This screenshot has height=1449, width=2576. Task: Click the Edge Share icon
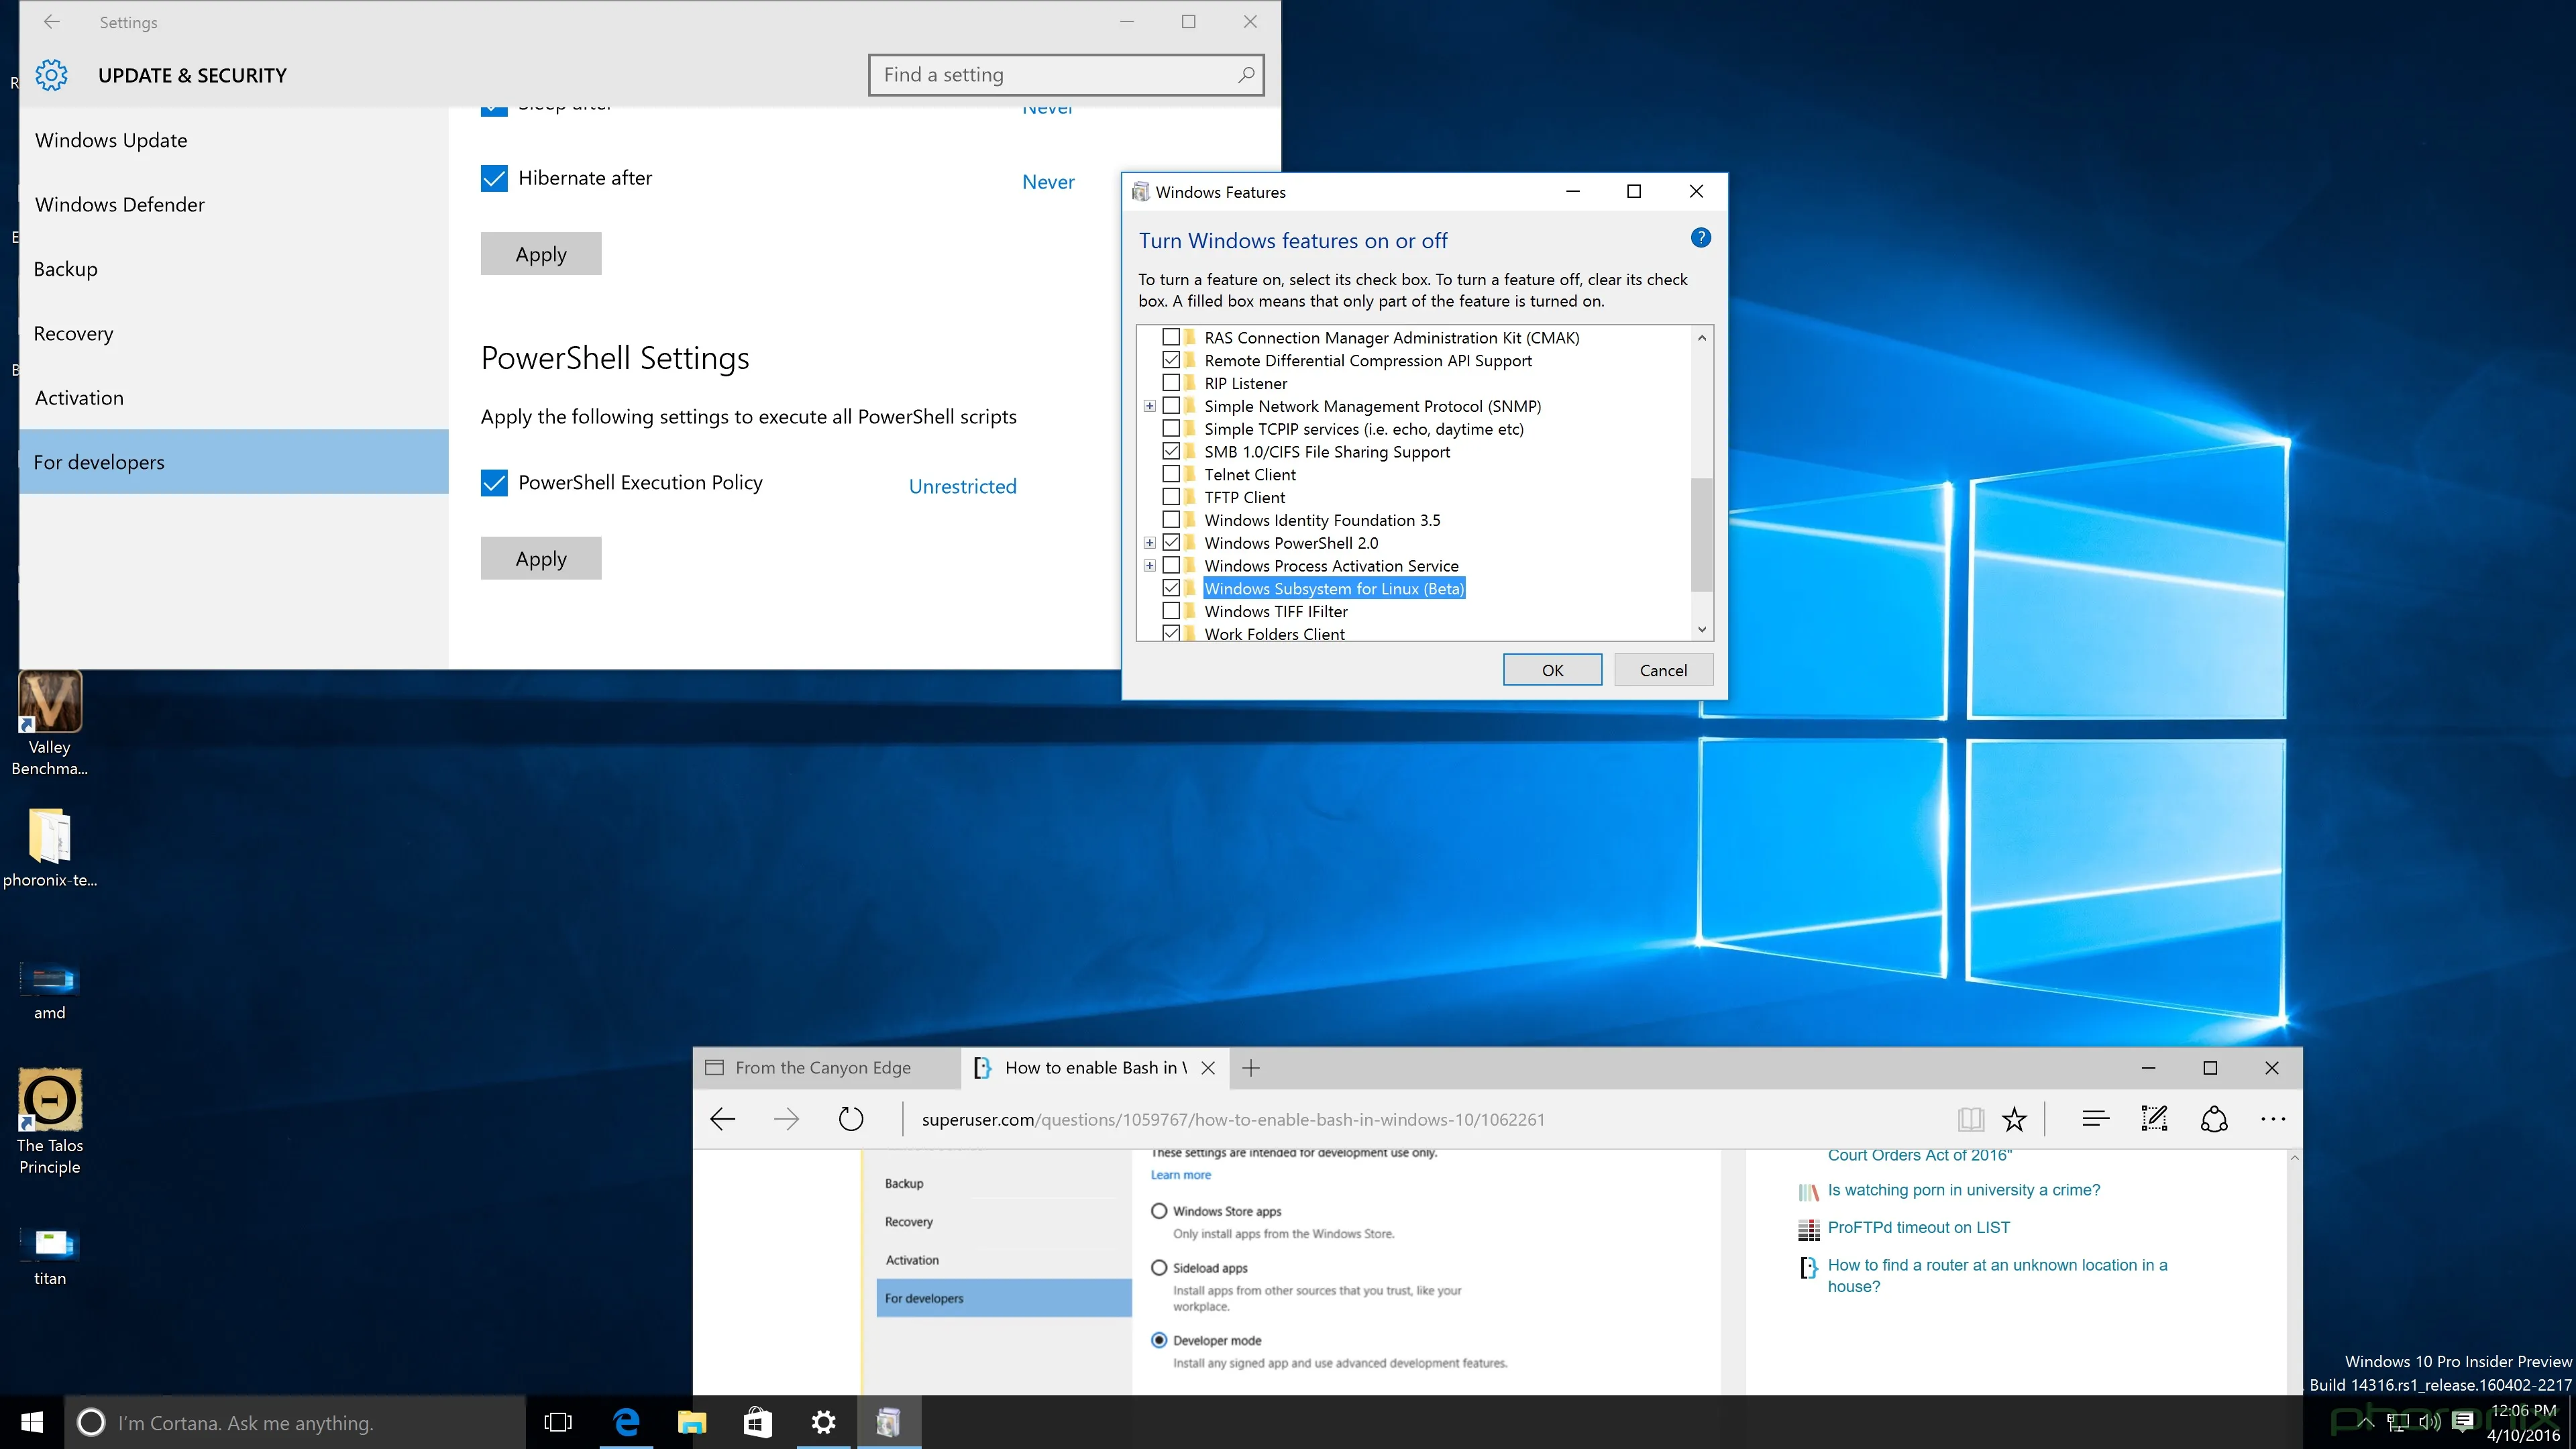tap(2214, 1119)
